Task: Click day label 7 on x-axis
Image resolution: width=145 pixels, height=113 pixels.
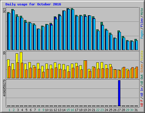Action: click(x=35, y=110)
